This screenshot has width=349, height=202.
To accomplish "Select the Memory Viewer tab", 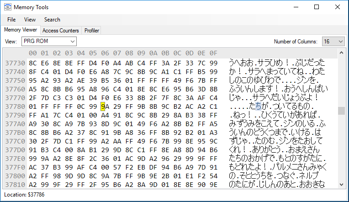I will (21, 30).
